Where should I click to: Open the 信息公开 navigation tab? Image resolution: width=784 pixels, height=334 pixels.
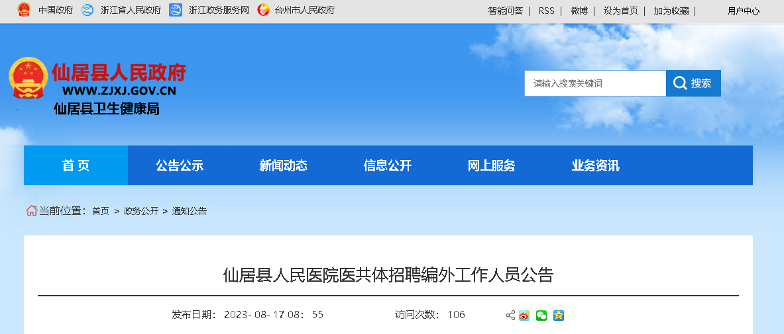(x=388, y=166)
